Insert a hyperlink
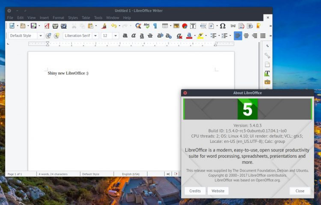The width and height of the screenshot is (321, 205). [x=233, y=26]
